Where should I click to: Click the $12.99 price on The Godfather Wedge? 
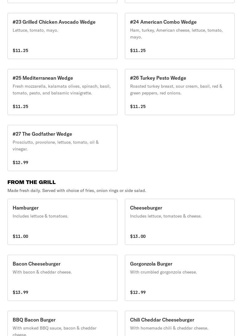click(x=20, y=162)
